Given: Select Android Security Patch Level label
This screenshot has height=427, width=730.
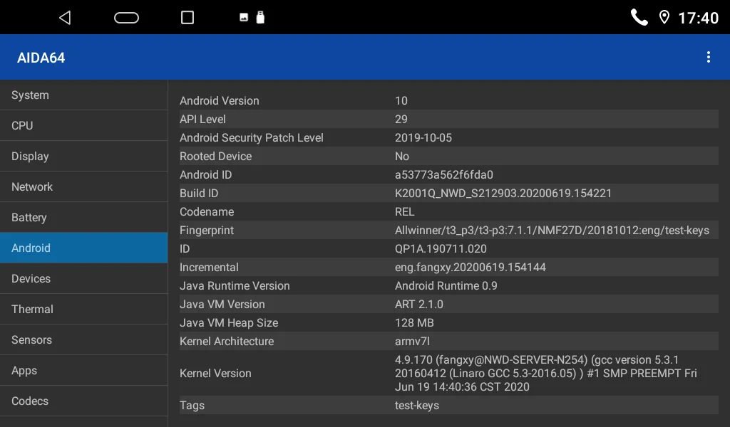Looking at the screenshot, I should point(252,138).
